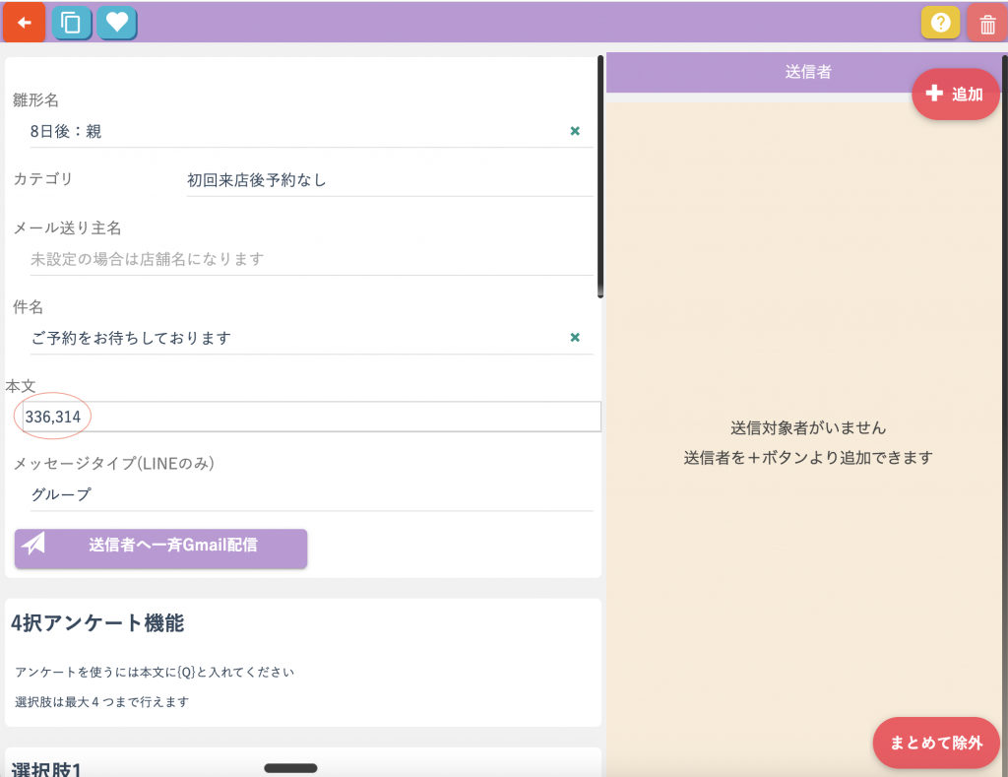Viewport: 1008px width, 777px height.
Task: Click the 本文 label
Action: point(21,386)
